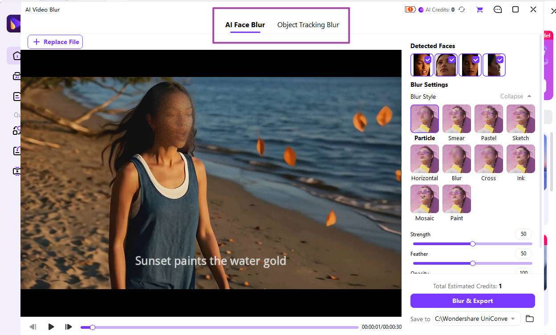Open the Save to folder icon
The height and width of the screenshot is (335, 556).
529,319
